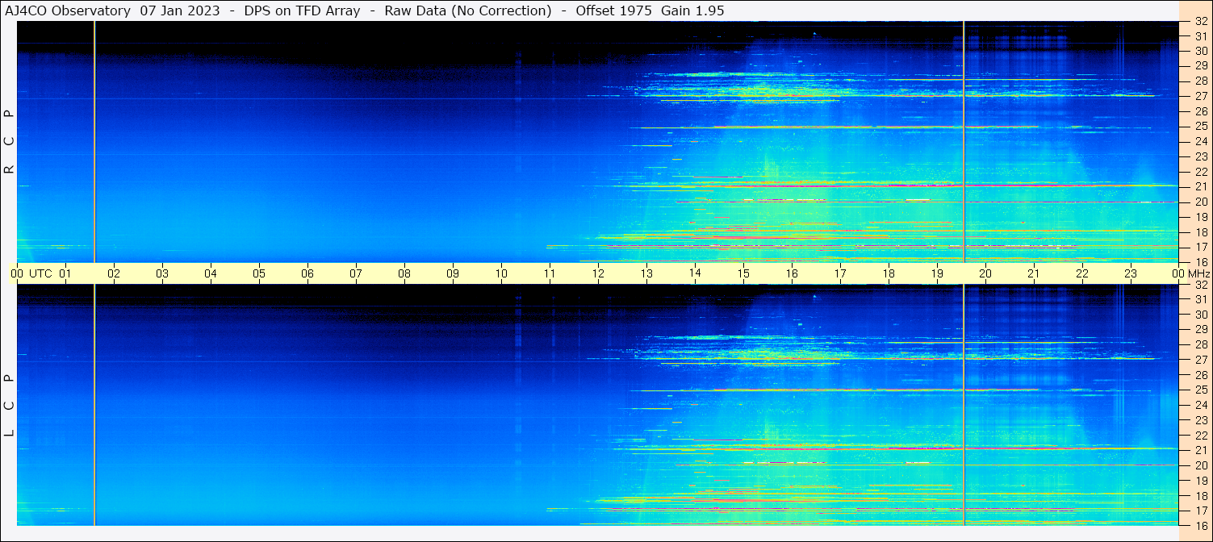Click the 'AJ4CO Observatory' title text

68,10
